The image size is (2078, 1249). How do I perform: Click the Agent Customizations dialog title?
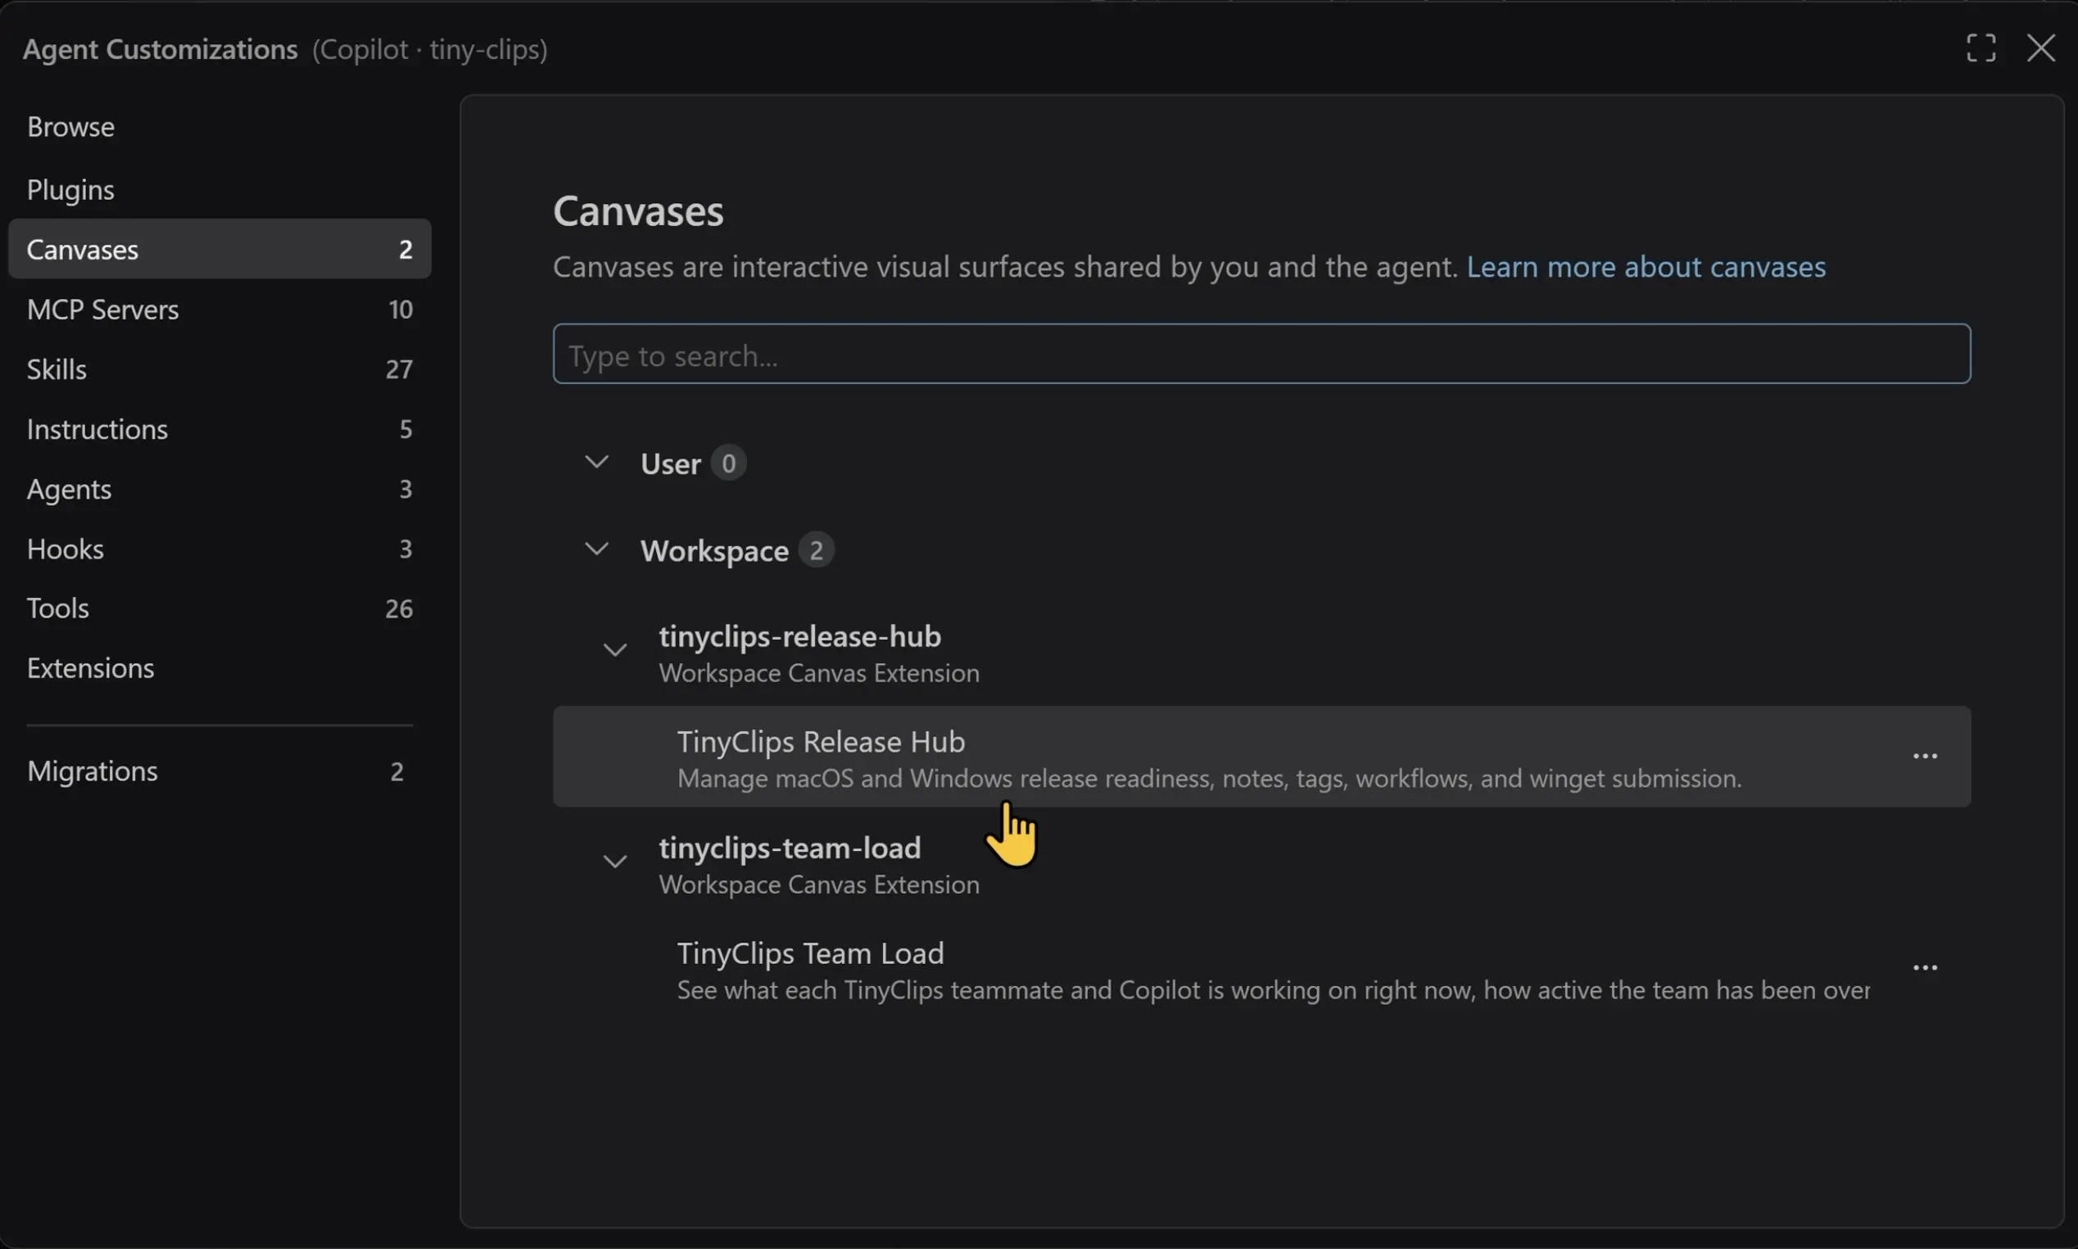160,49
